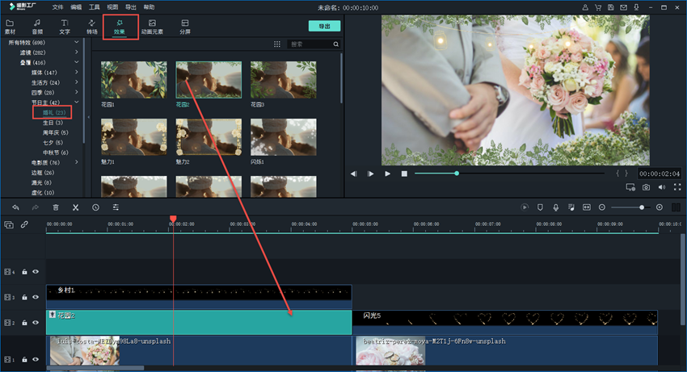Expand the 电影质 (76) subcategory
The height and width of the screenshot is (372, 687).
[x=77, y=162]
